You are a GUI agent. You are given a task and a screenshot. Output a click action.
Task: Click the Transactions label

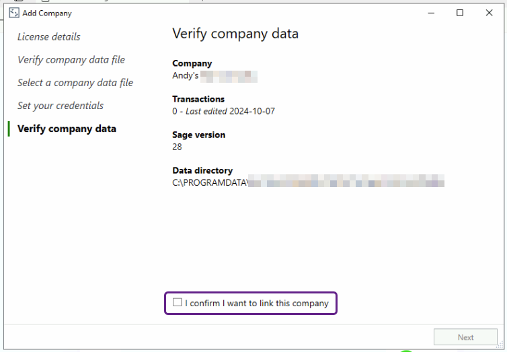point(198,99)
